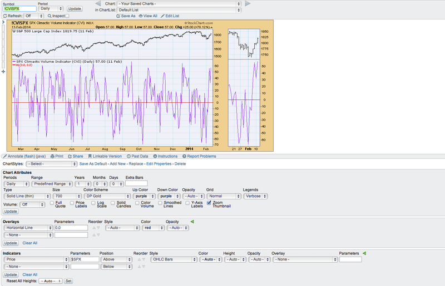Open the Type Solid Line dropdown
The width and height of the screenshot is (445, 286).
[x=27, y=196]
